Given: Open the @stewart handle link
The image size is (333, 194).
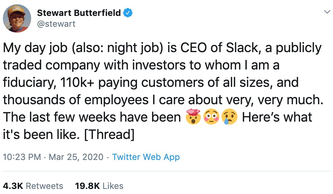Looking at the screenshot, I should pos(56,24).
